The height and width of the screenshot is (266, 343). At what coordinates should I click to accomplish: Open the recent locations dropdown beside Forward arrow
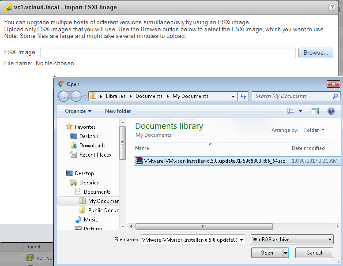pyautogui.click(x=85, y=97)
